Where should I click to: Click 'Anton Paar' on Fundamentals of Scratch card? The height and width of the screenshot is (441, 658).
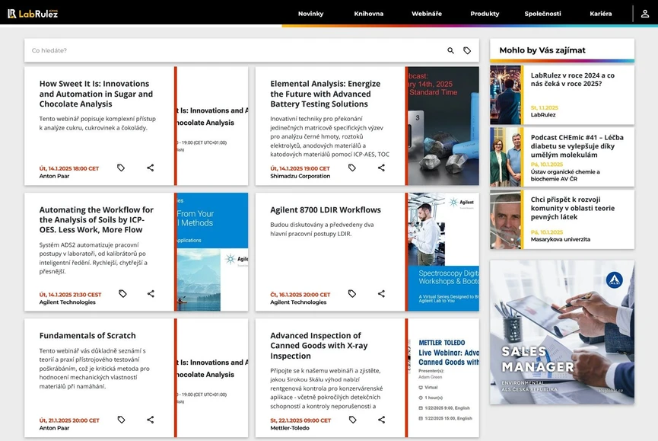(x=54, y=428)
